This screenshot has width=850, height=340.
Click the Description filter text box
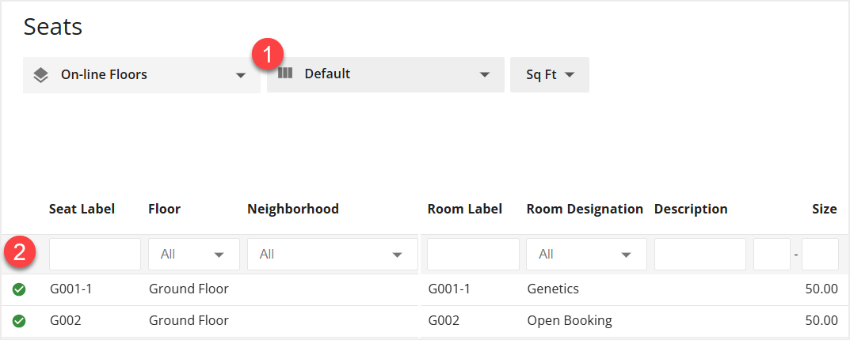click(x=699, y=255)
